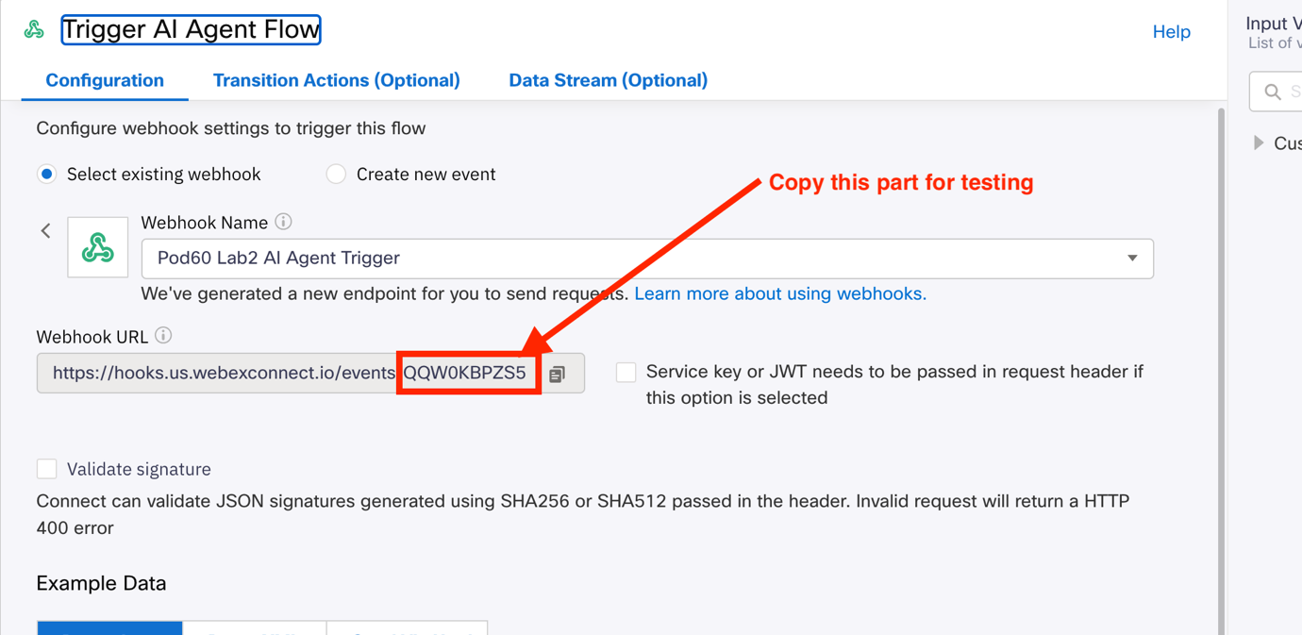Image resolution: width=1302 pixels, height=635 pixels.
Task: Expand the Custom variables tree triangle
Action: tap(1259, 143)
